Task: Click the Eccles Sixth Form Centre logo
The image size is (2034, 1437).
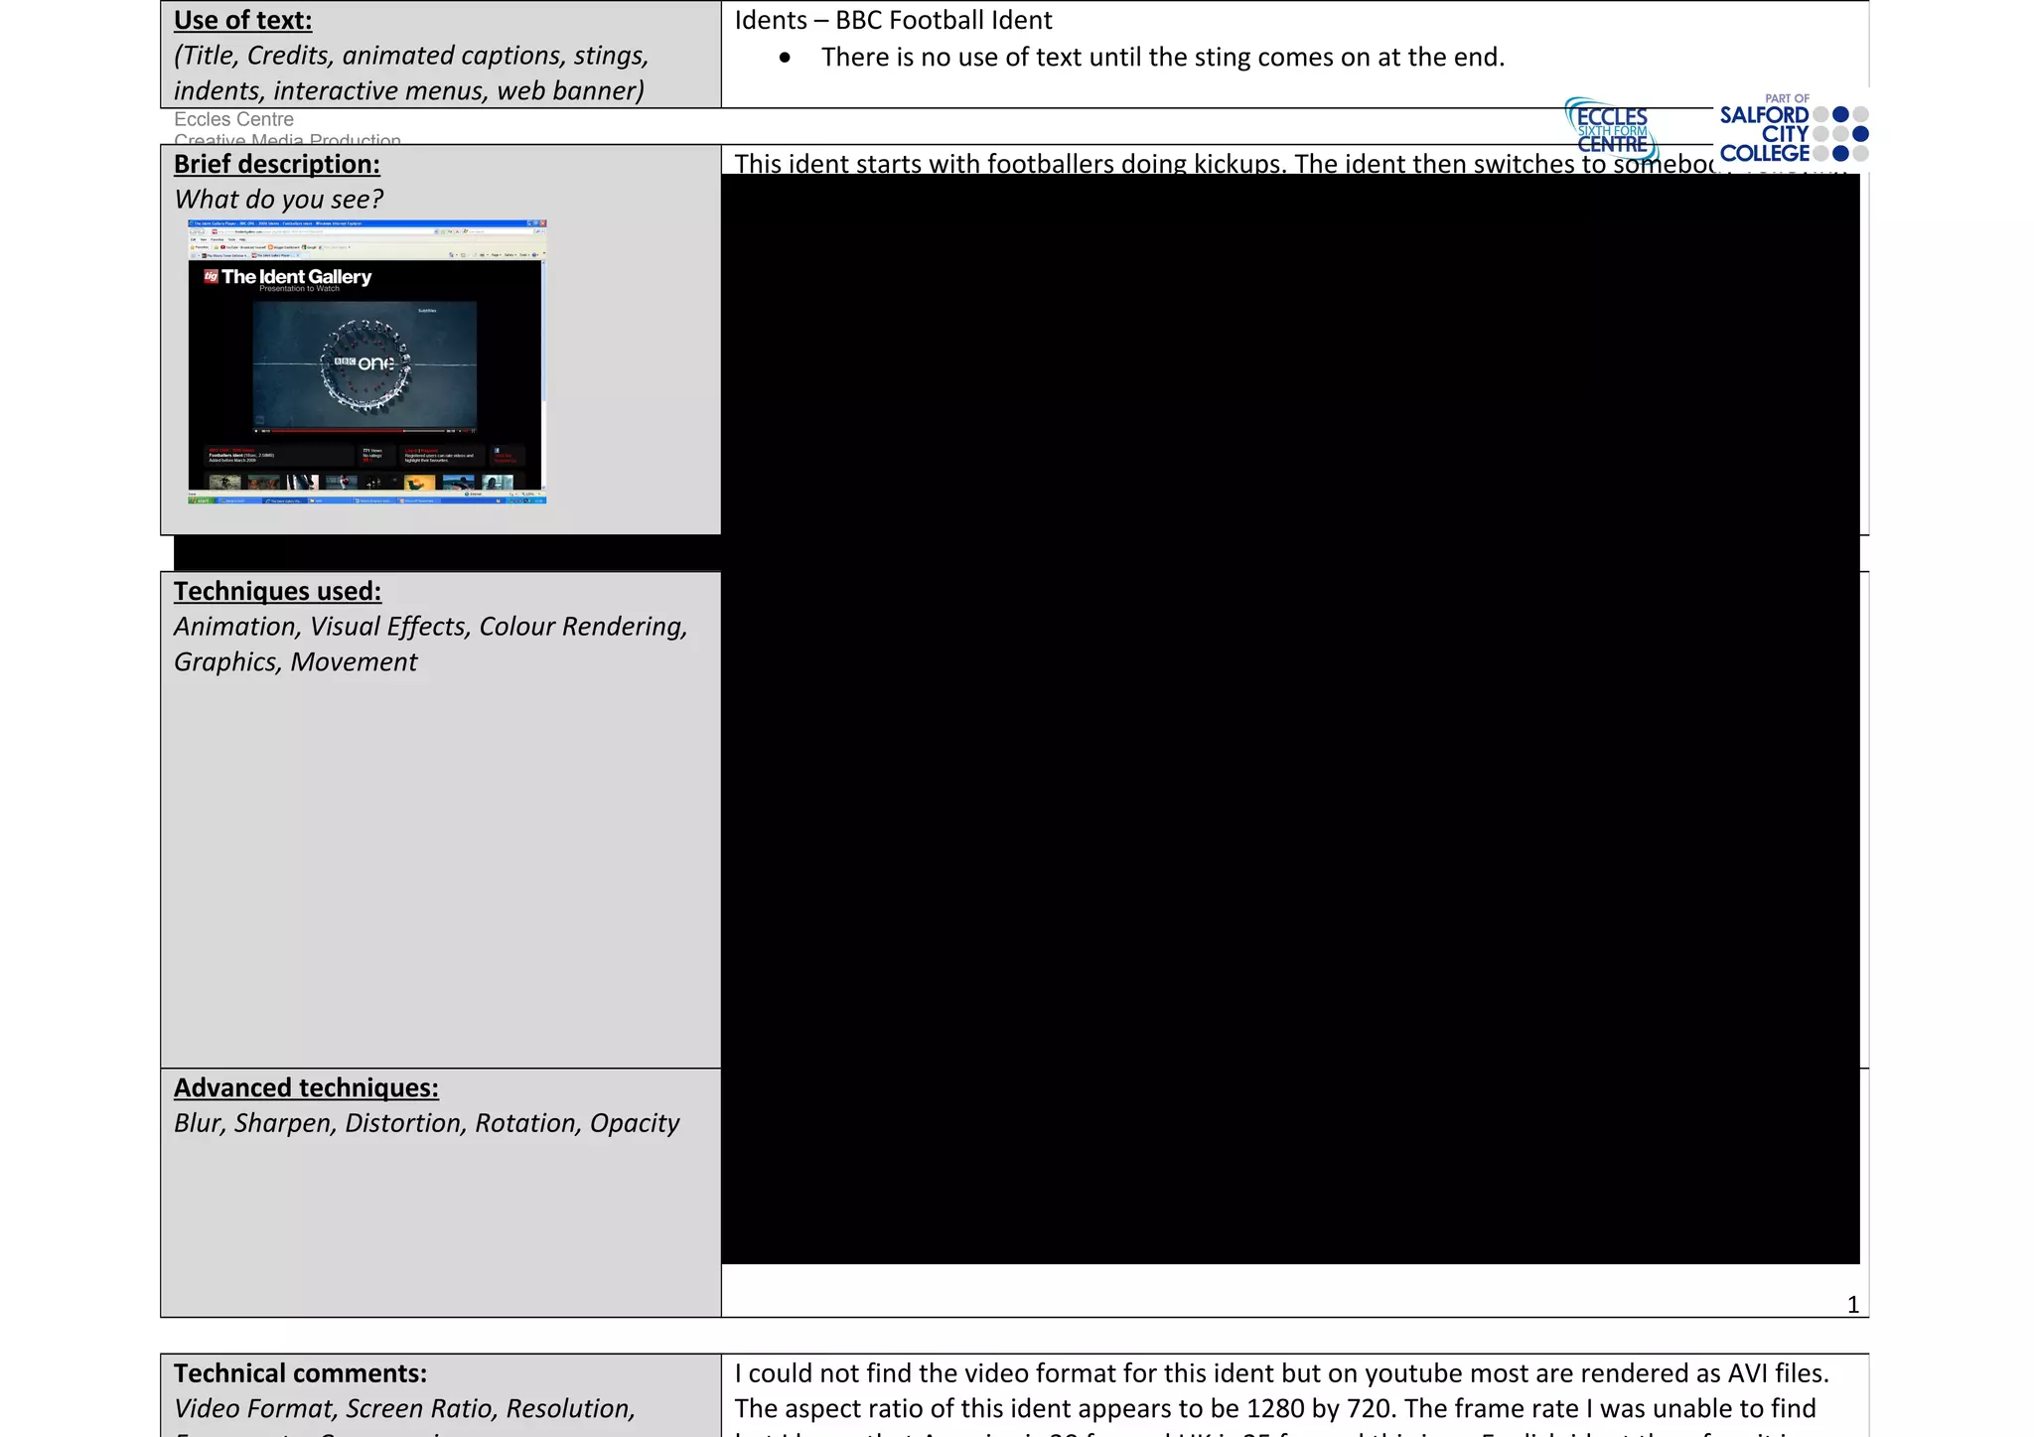Action: pos(1614,130)
